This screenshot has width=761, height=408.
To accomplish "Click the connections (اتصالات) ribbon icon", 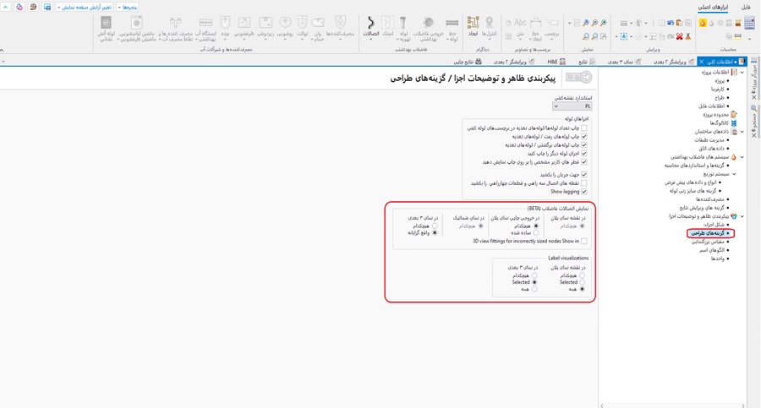I will [370, 25].
